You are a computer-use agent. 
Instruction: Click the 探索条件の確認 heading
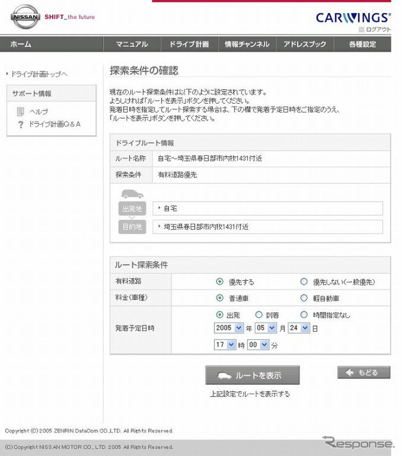pyautogui.click(x=144, y=71)
